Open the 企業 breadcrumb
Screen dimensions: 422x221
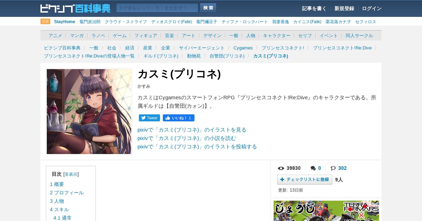(x=166, y=48)
